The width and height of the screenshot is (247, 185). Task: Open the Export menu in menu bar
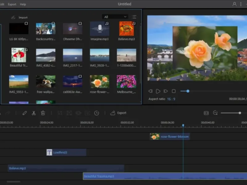pos(12,4)
